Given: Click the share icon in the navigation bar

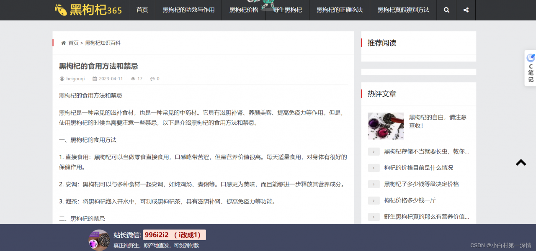Looking at the screenshot, I should [466, 10].
